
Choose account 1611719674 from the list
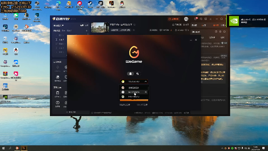[134, 92]
